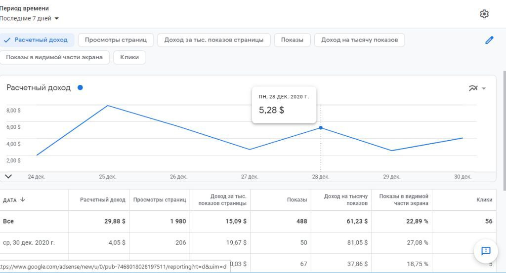Click the 28 дек. data point on chart

tap(321, 128)
